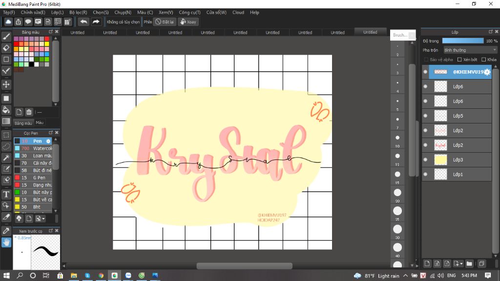This screenshot has height=281, width=500.
Task: Open Pen brush settings gear
Action: [48, 141]
